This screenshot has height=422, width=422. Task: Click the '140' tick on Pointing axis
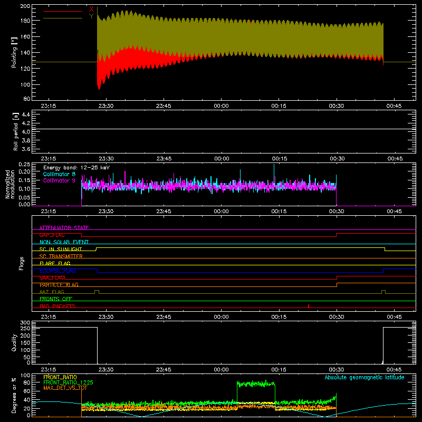point(25,52)
